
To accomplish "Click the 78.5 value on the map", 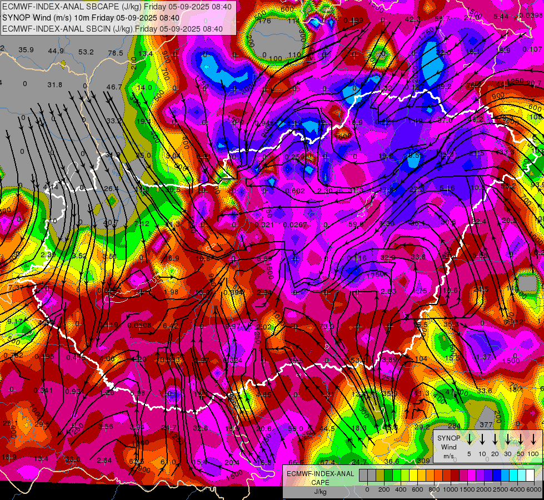I will (x=116, y=53).
